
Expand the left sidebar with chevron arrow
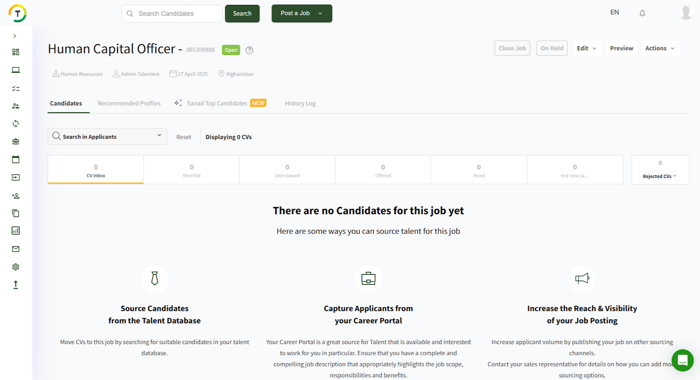pyautogui.click(x=15, y=36)
